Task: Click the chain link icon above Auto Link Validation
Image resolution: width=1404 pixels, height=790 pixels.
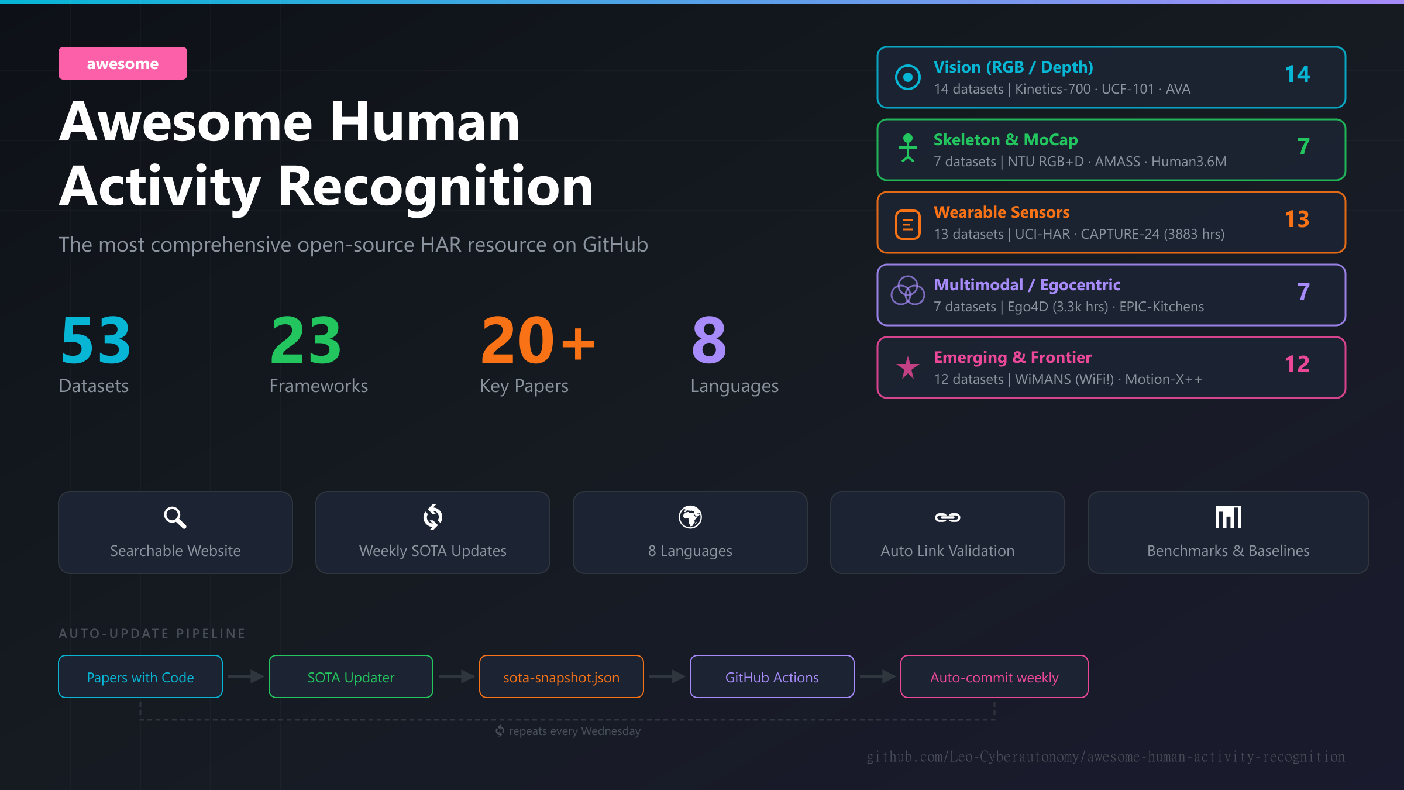Action: 947,517
